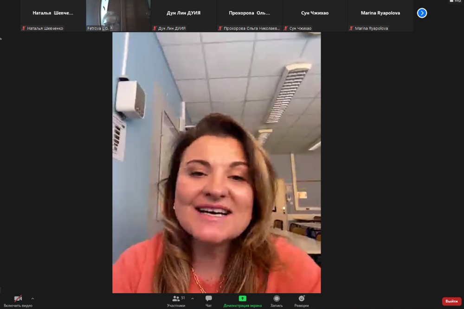This screenshot has width=464, height=309.
Task: Turn on video with the camera icon
Action: tap(18, 299)
